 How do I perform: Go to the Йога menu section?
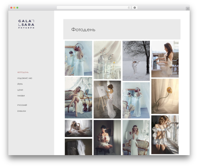[x=20, y=84]
